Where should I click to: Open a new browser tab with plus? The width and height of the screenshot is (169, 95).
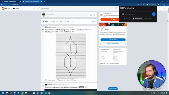45,2
